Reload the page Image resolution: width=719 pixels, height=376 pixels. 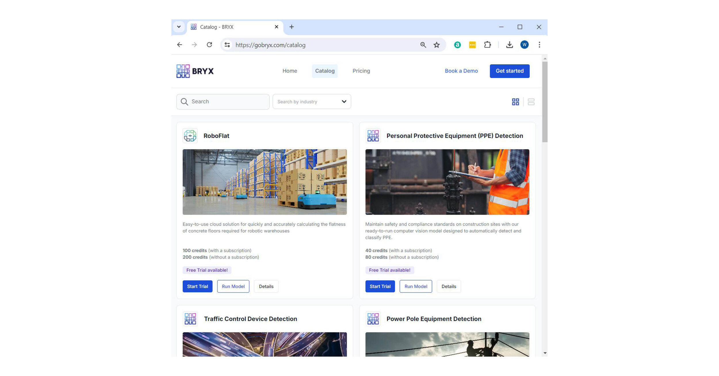click(x=209, y=45)
